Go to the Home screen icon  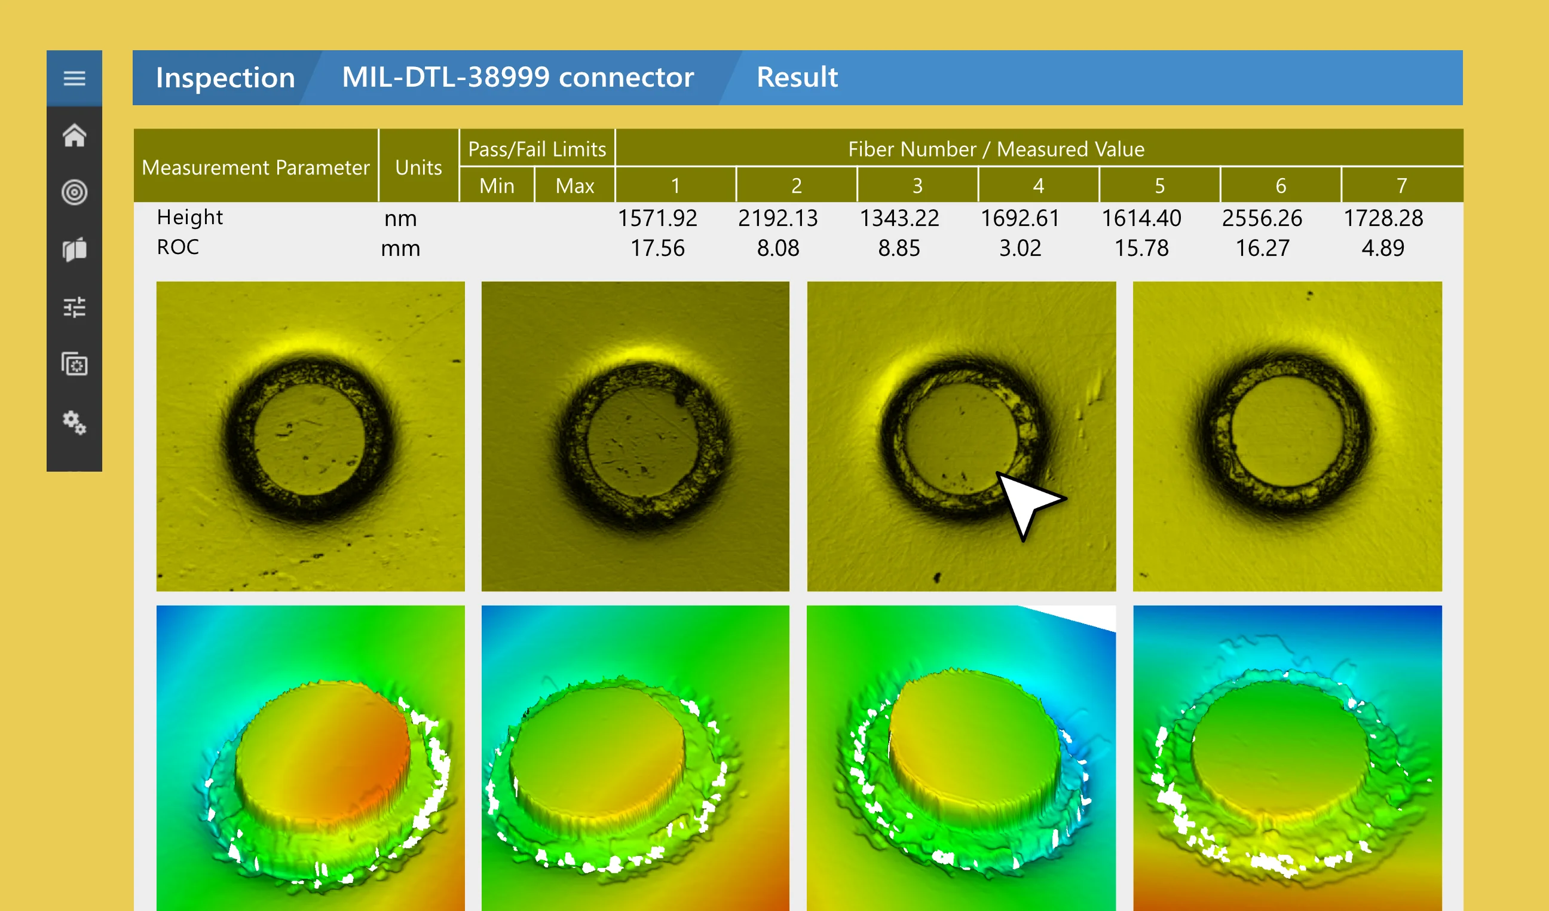tap(74, 136)
